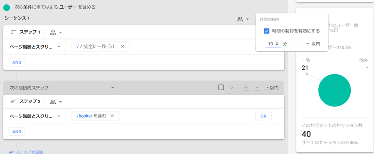Click the AND button under Step 2

17,132
